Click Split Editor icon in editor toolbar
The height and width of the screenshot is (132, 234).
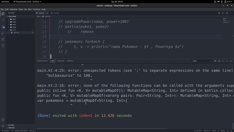coord(227,13)
